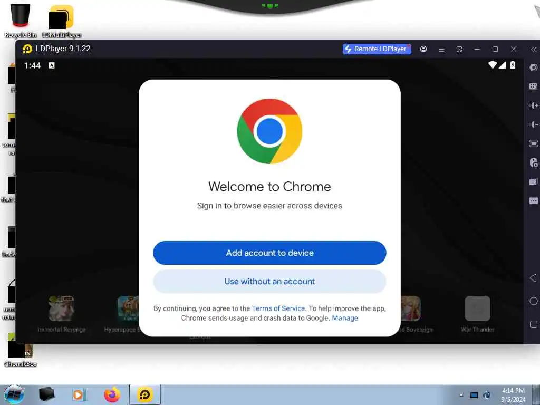The image size is (540, 405).
Task: Open the LDPlayer hamburger menu
Action: tap(441, 49)
